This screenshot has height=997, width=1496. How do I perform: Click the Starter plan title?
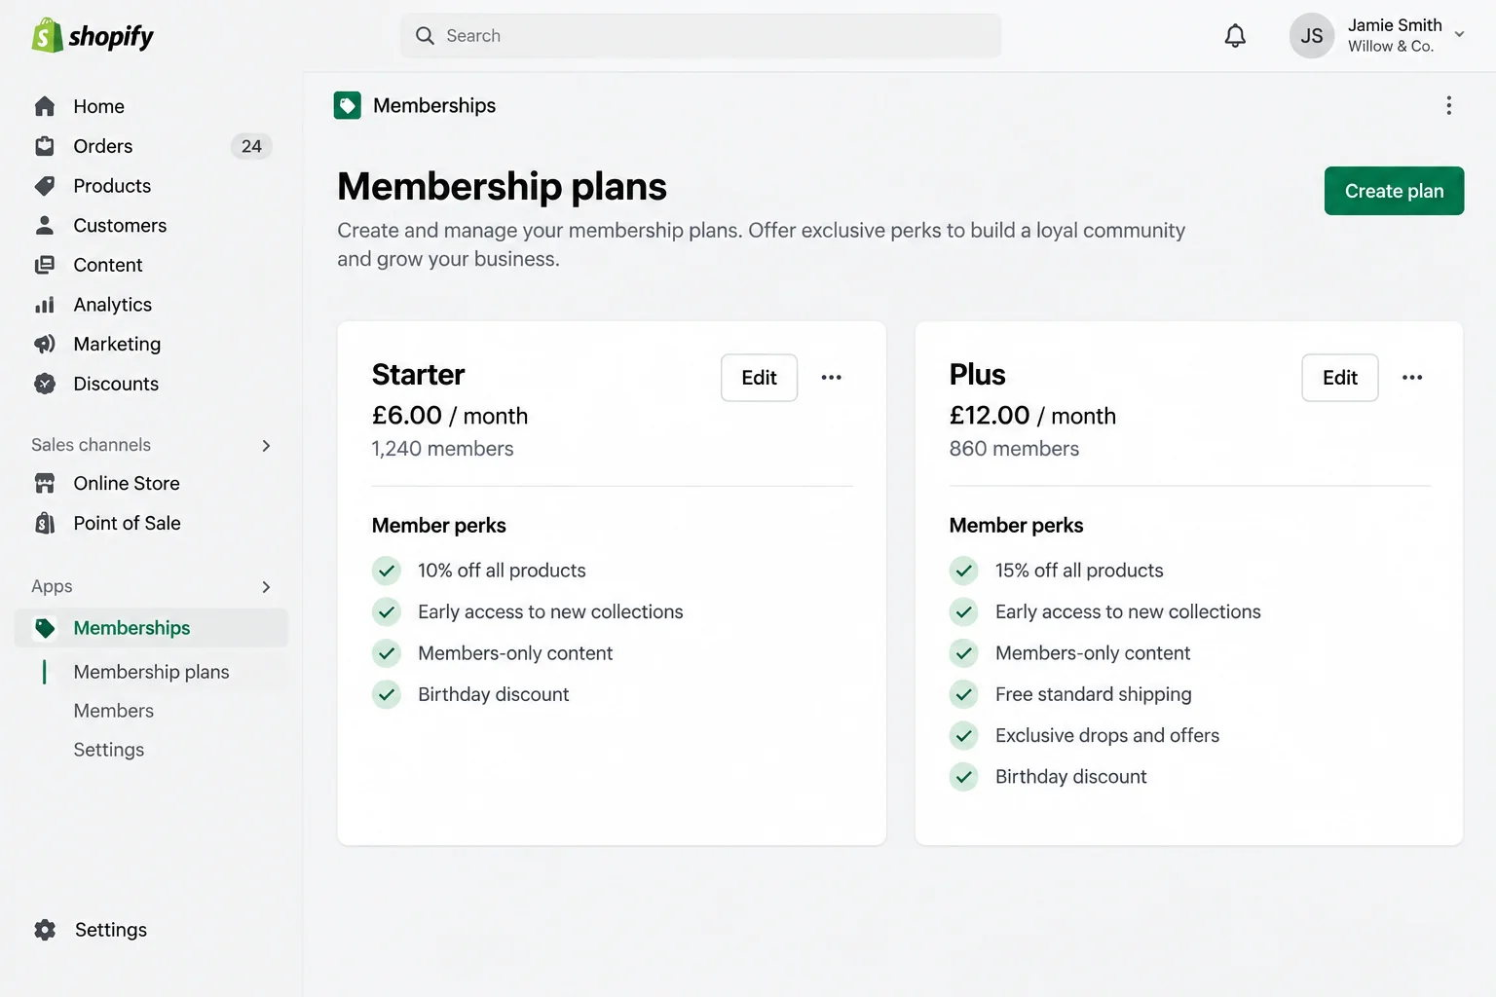[x=418, y=375]
